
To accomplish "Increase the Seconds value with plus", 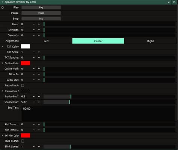I will pyautogui.click(x=39, y=35).
